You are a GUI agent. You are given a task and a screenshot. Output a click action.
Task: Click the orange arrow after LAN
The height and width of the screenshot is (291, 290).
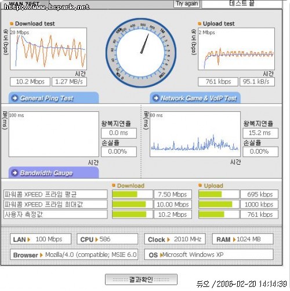(x=29, y=239)
